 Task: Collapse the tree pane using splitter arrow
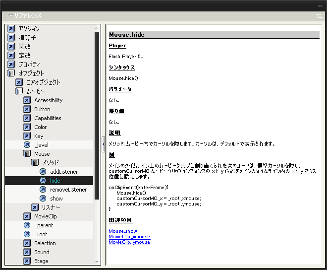103,144
